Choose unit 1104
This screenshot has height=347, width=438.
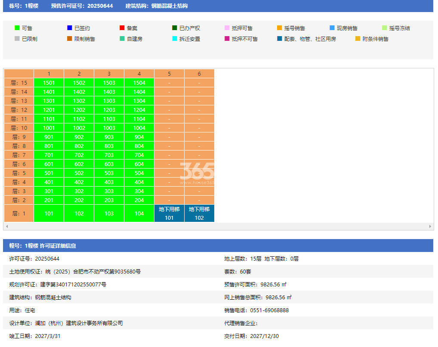point(139,119)
